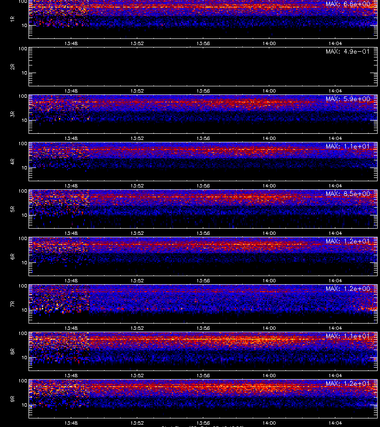Click the 1R panel axis label

pos(12,19)
